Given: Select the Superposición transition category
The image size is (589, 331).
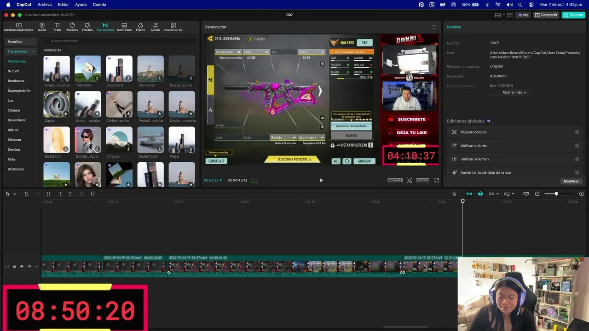Looking at the screenshot, I should point(19,91).
